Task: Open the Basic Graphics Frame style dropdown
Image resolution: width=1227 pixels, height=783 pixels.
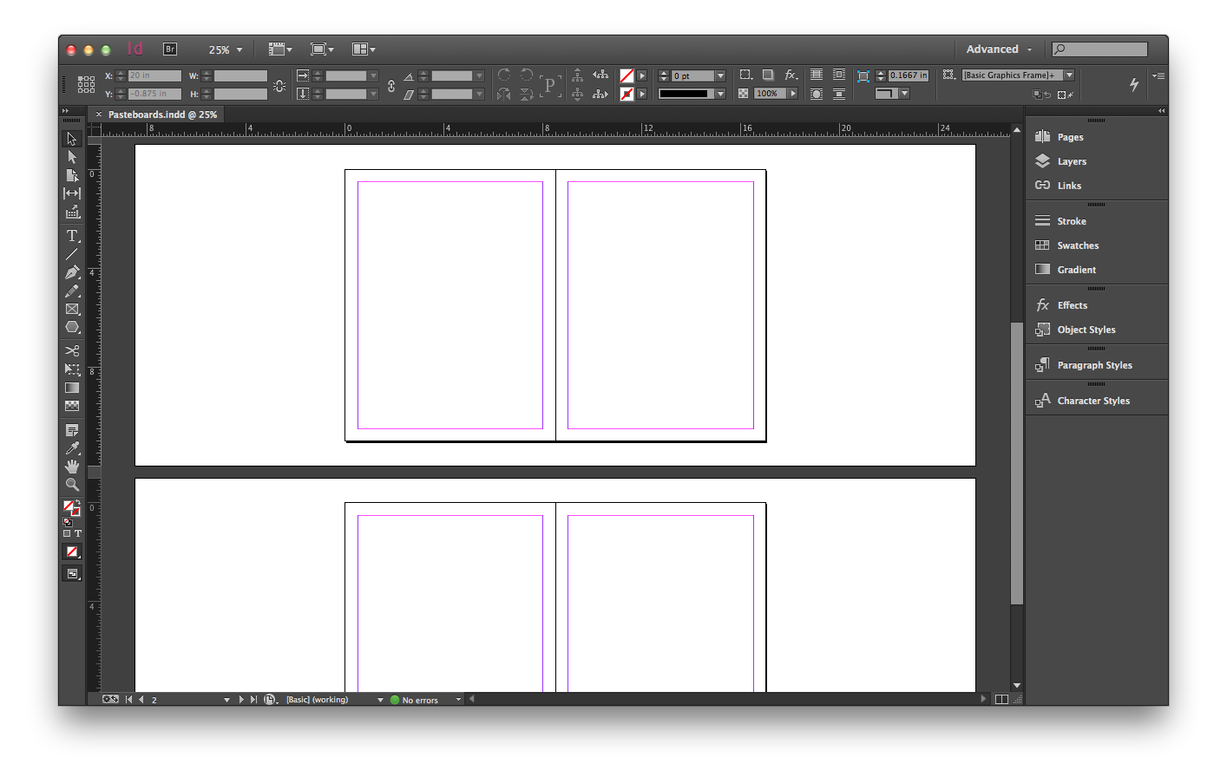Action: click(1069, 75)
